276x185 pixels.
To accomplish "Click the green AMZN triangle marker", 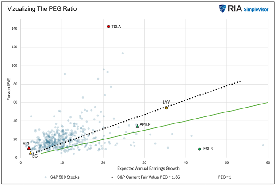I will point(137,126).
